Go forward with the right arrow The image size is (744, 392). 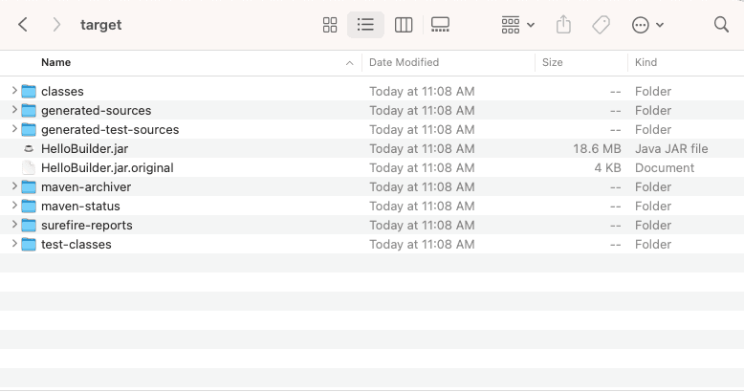[x=56, y=25]
